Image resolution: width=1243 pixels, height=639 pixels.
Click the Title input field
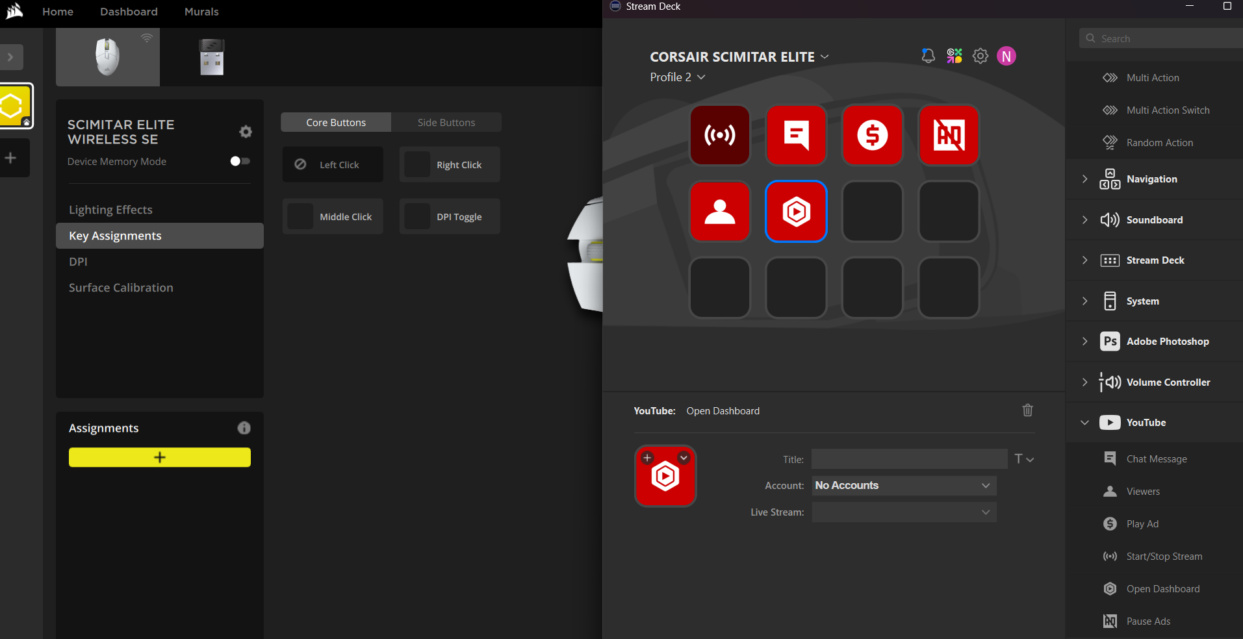909,459
